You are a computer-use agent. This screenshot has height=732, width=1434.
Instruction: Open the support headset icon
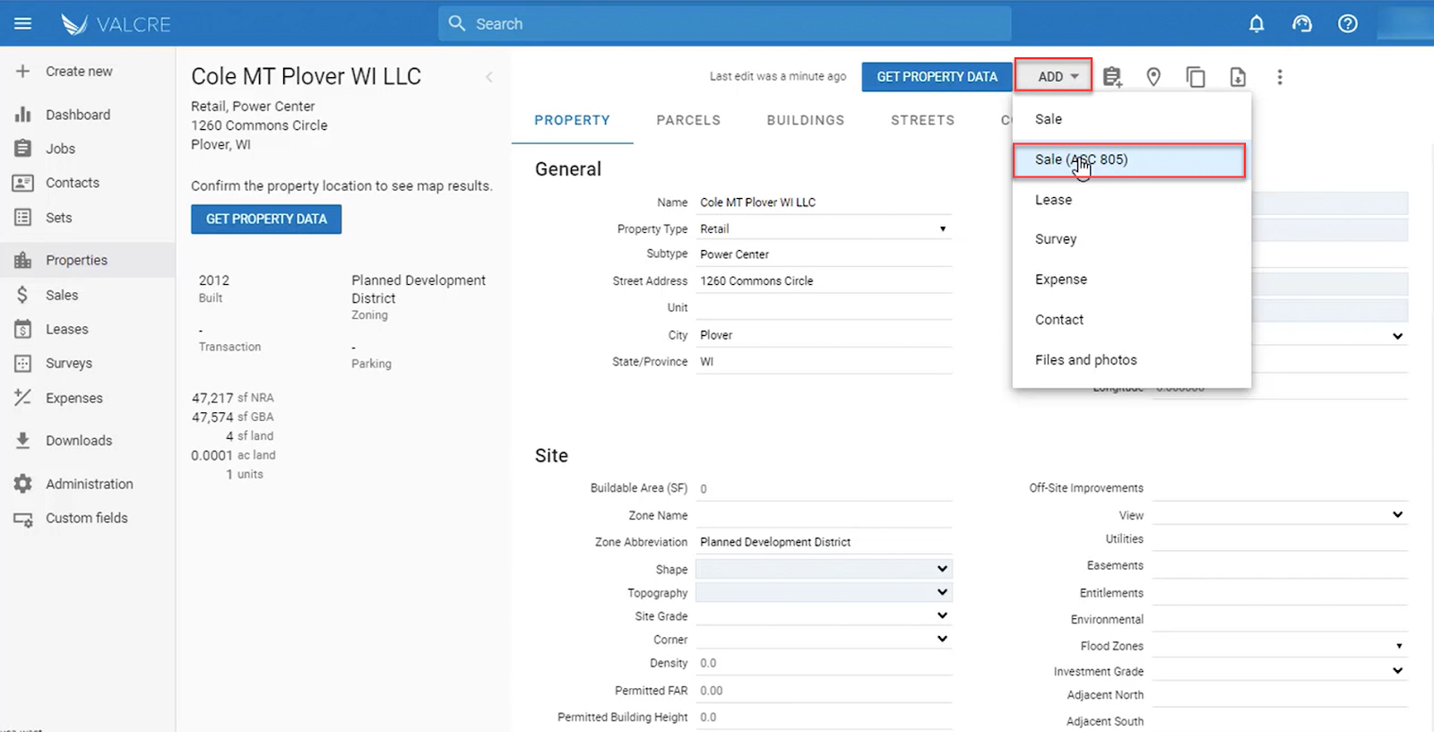pos(1302,24)
